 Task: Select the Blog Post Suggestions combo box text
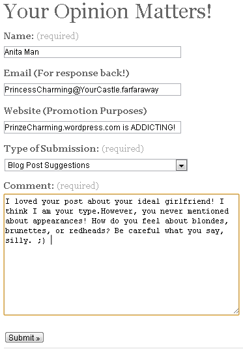[49, 165]
